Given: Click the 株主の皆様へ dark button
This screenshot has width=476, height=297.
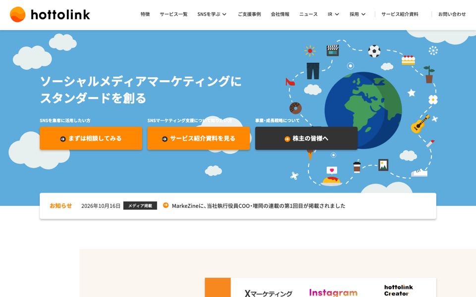Looking at the screenshot, I should 306,138.
